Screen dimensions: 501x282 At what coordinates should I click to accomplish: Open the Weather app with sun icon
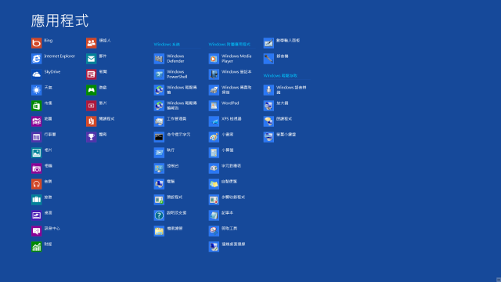click(37, 90)
